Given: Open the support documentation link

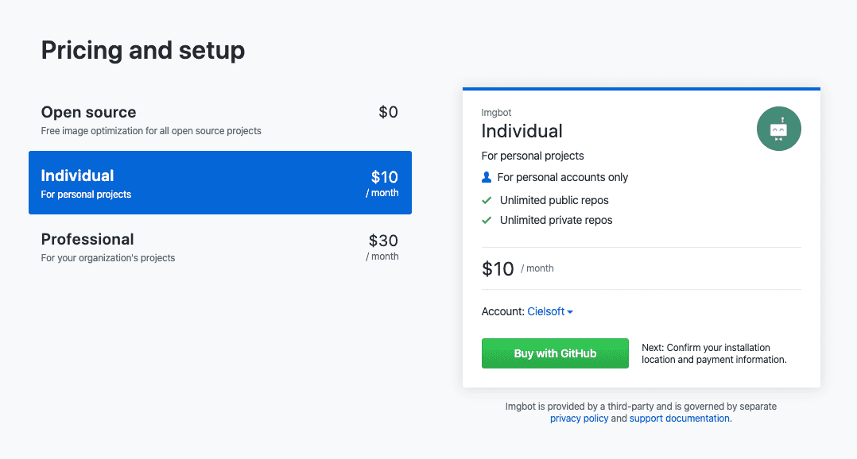Looking at the screenshot, I should coord(680,418).
